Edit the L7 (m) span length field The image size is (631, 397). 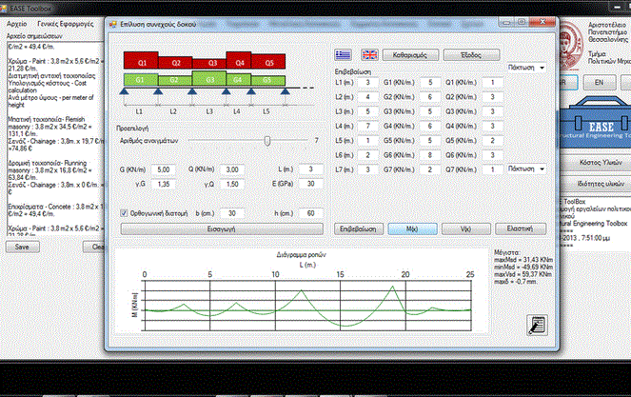(x=367, y=169)
